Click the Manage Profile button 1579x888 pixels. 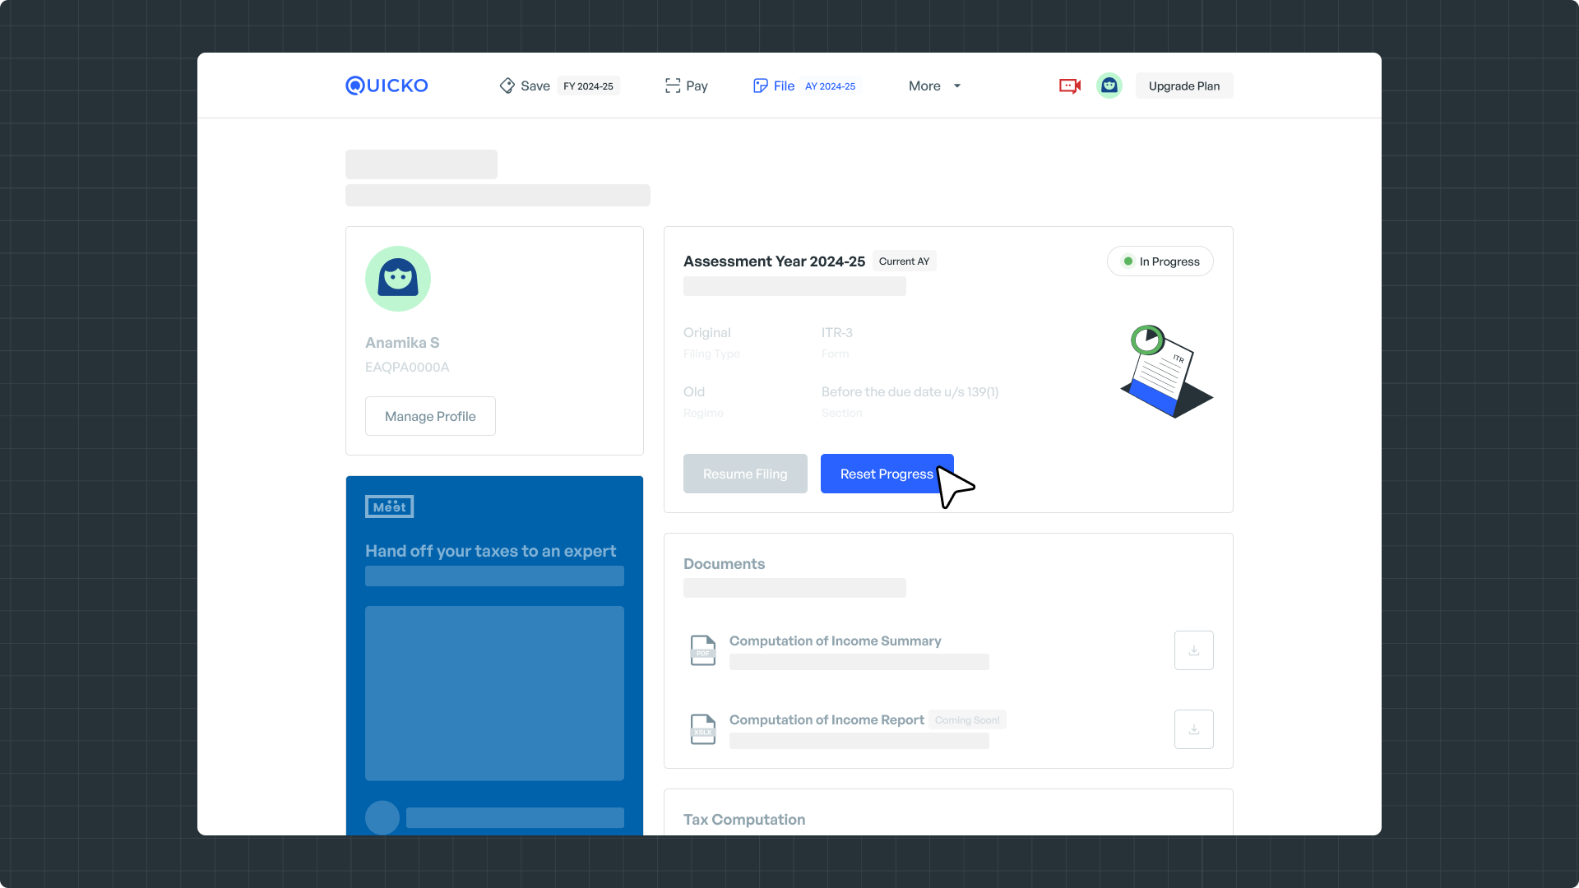tap(430, 416)
